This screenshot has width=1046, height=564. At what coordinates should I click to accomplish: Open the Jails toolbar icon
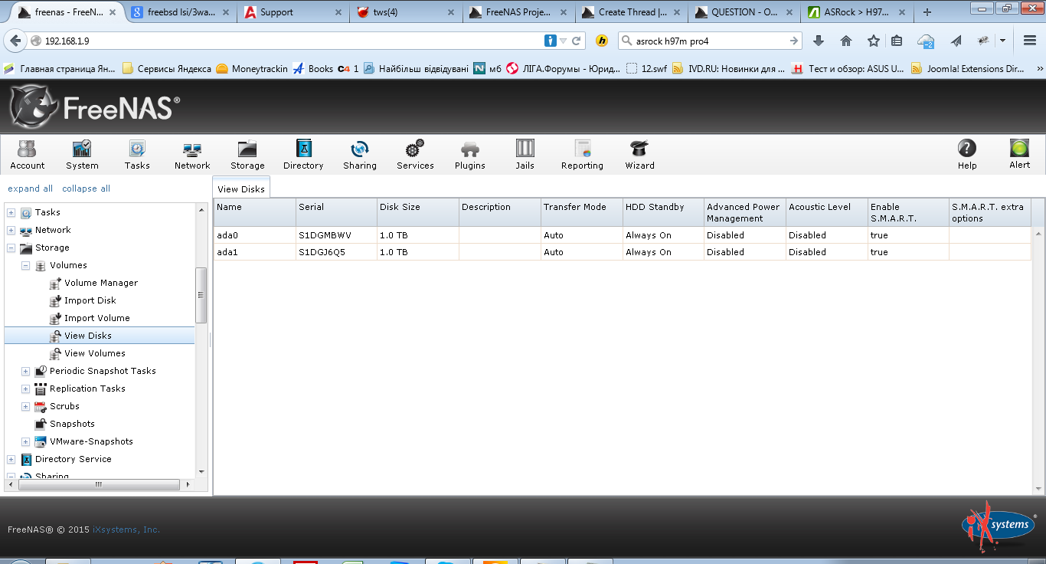pyautogui.click(x=525, y=154)
